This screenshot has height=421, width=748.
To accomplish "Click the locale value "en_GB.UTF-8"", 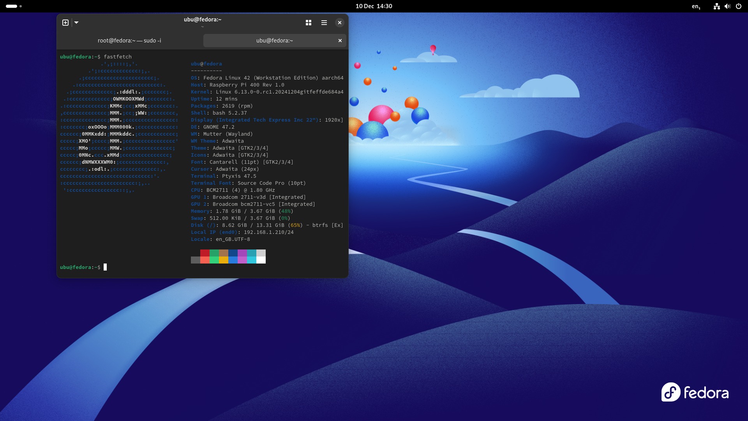I will (233, 239).
